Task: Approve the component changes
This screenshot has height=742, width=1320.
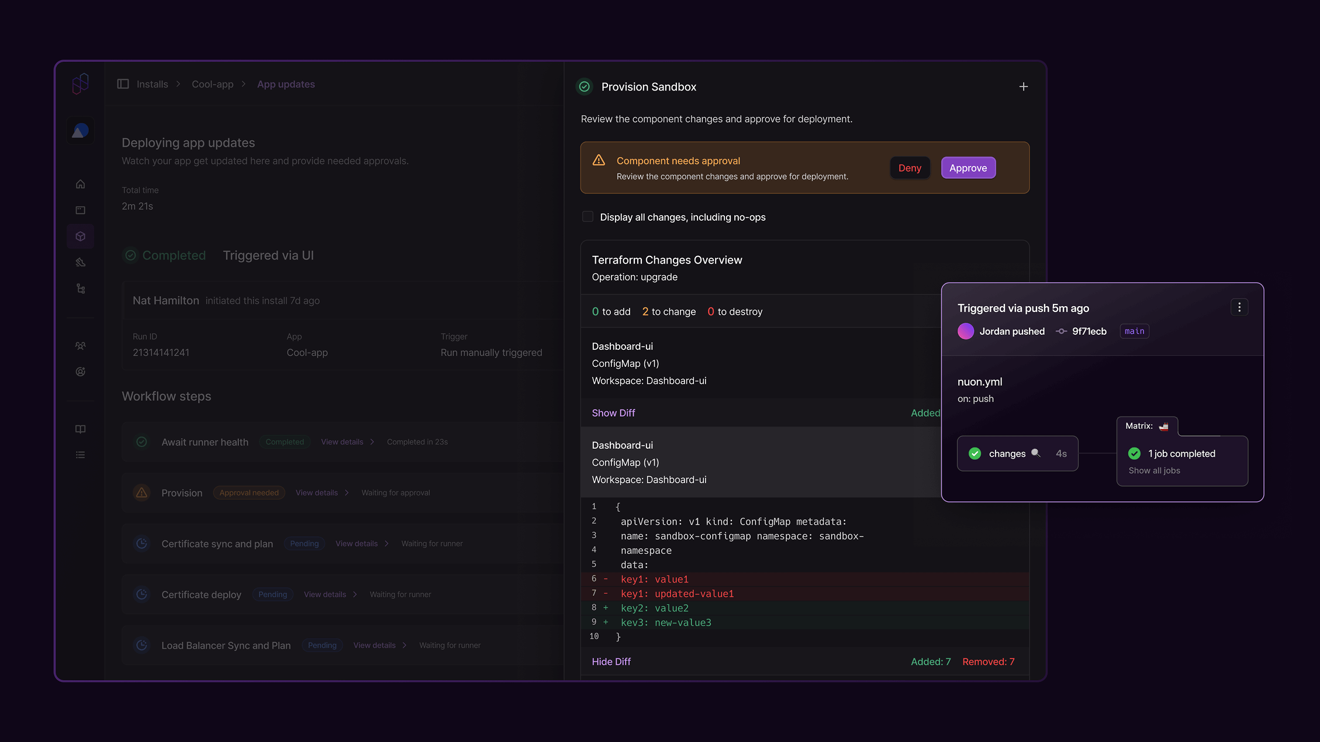Action: 967,168
